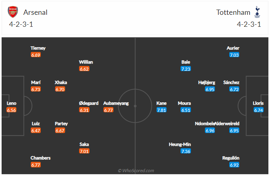Select player name Tierney
270x175 pixels.
(38, 48)
